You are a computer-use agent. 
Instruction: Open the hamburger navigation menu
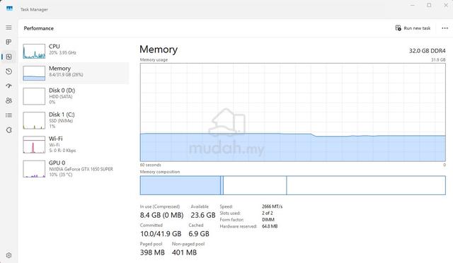coord(8,28)
